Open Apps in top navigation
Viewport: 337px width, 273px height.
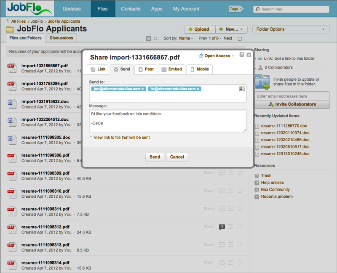tap(157, 9)
